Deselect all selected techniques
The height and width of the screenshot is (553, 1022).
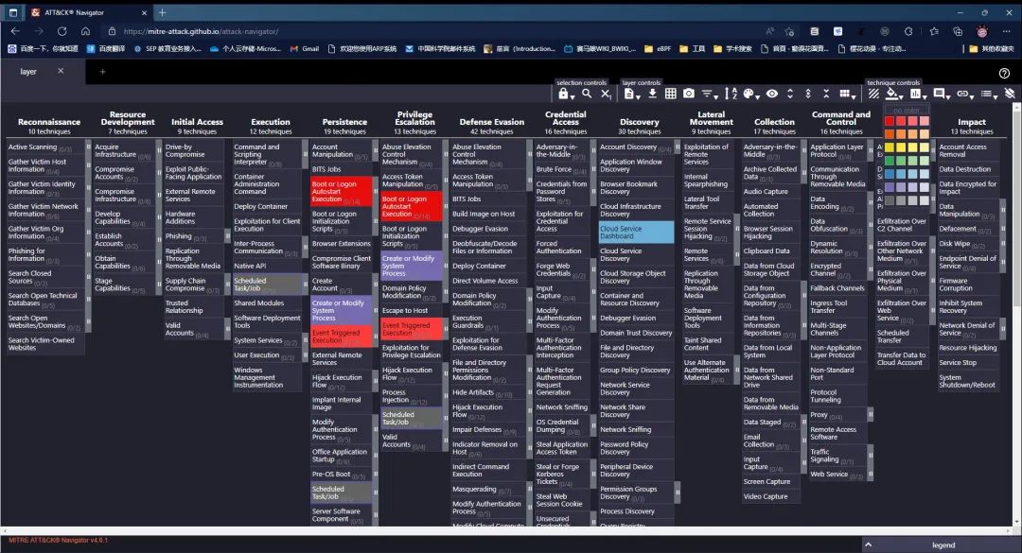tap(606, 95)
